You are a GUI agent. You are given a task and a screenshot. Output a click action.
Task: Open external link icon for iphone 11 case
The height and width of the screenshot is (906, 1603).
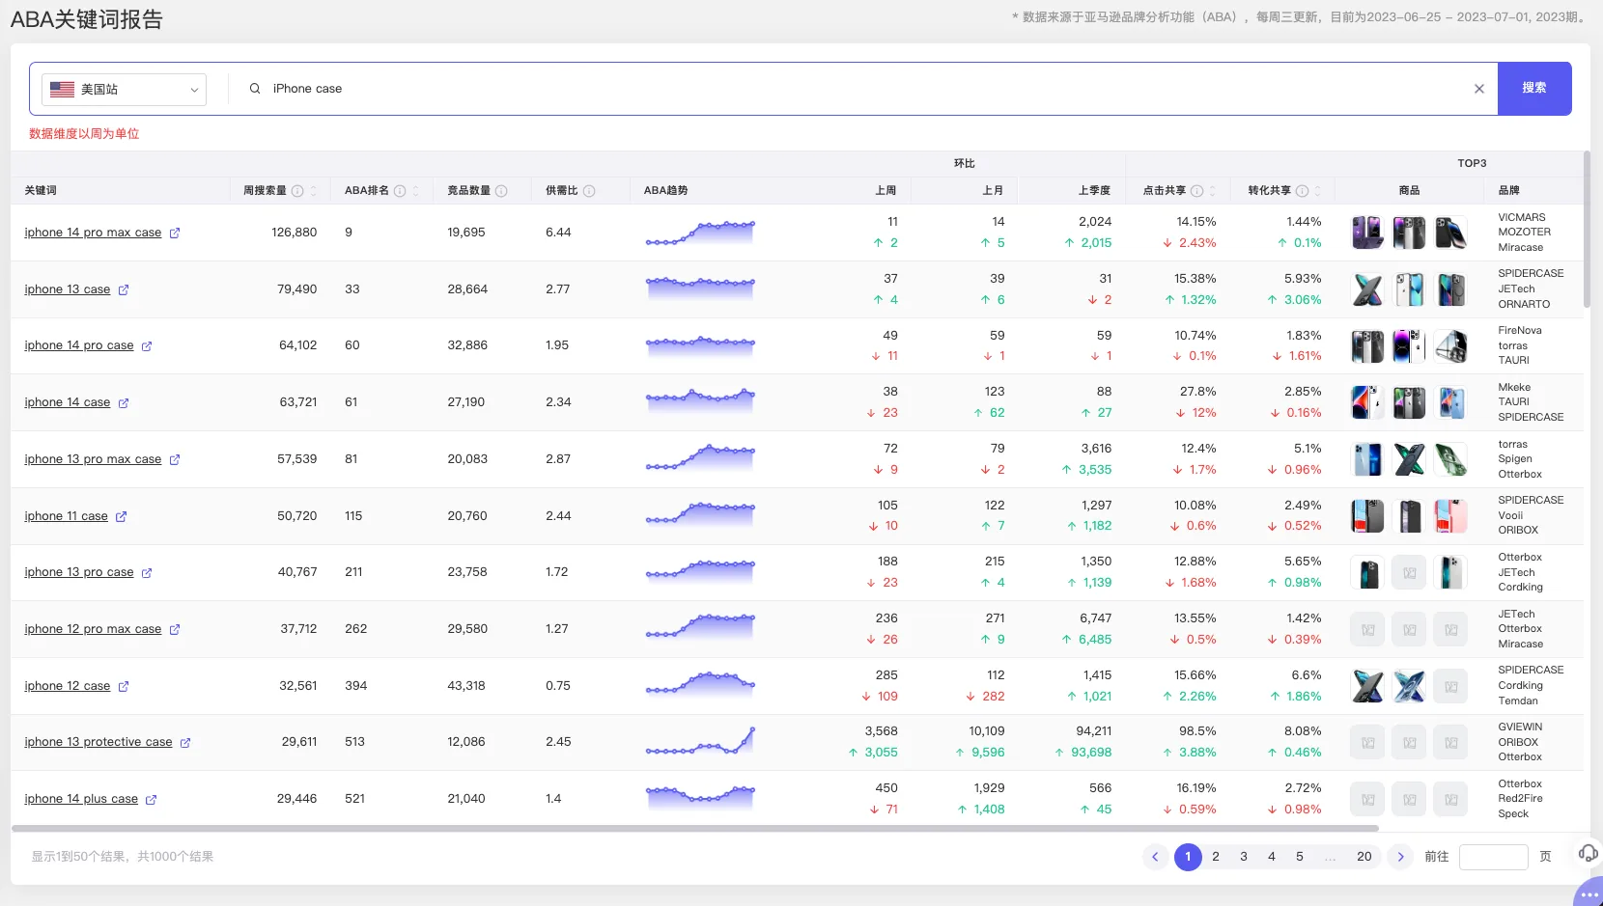tap(122, 516)
